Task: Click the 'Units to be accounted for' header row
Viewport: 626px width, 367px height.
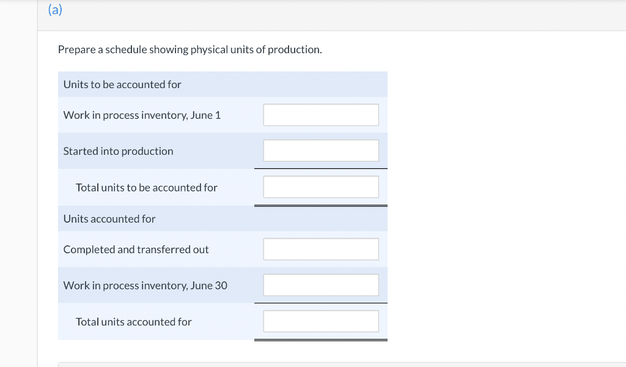Action: pyautogui.click(x=223, y=84)
